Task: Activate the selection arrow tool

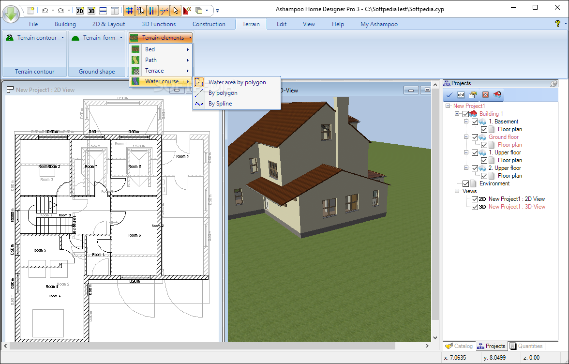Action: pyautogui.click(x=176, y=11)
